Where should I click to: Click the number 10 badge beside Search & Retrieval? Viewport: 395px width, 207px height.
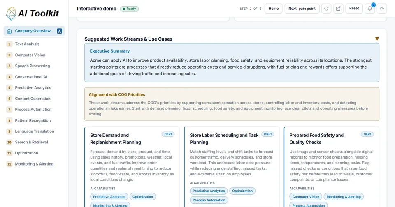click(9, 142)
